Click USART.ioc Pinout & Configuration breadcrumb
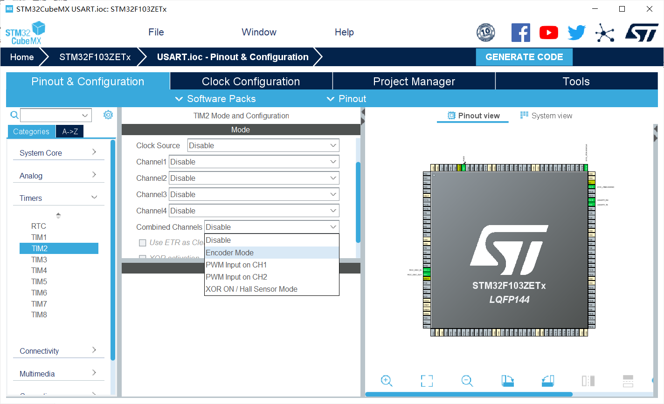Image resolution: width=664 pixels, height=404 pixels. pyautogui.click(x=233, y=57)
